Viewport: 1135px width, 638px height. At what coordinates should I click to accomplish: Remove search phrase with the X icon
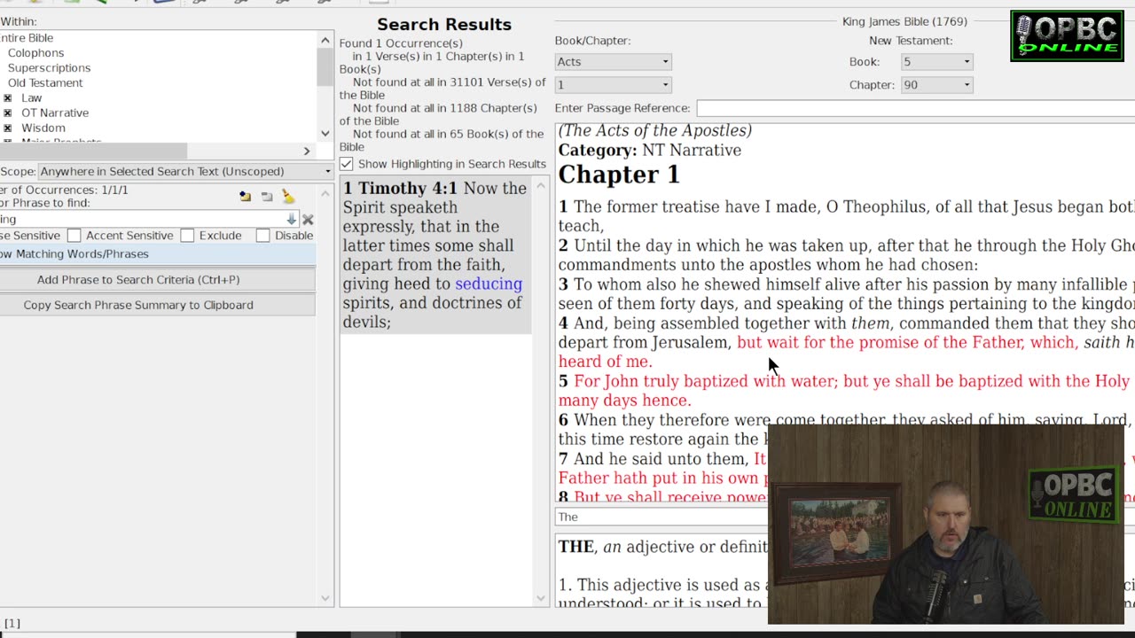click(308, 219)
